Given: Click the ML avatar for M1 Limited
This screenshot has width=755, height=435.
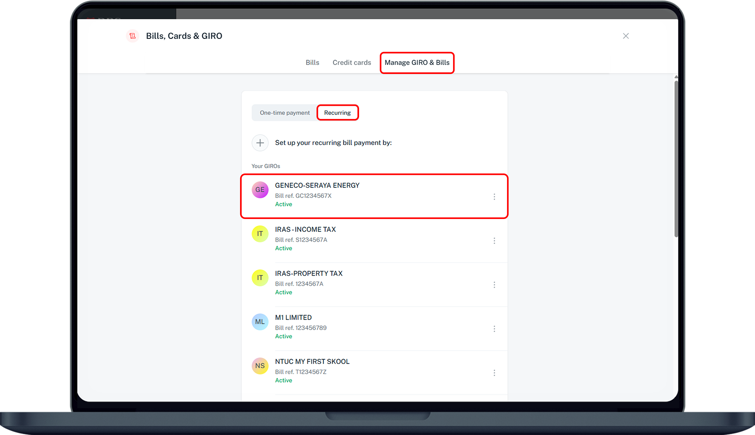Looking at the screenshot, I should [260, 322].
